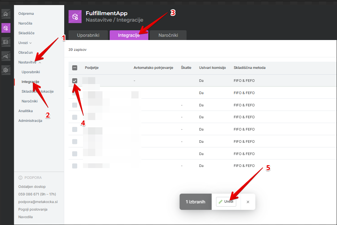
Task: Open Odprema in the sidebar
Action: [26, 14]
